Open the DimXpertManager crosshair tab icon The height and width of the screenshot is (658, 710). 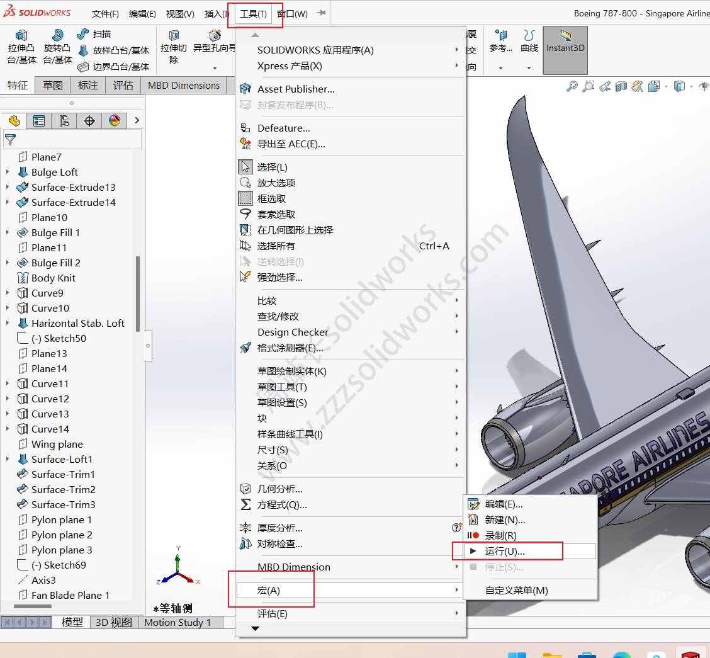pyautogui.click(x=89, y=121)
